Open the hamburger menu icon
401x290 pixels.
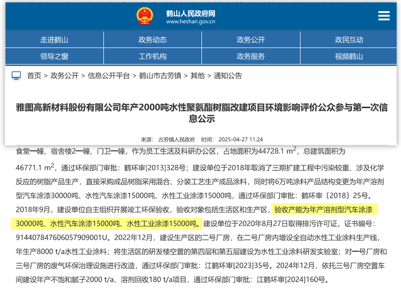tap(384, 16)
